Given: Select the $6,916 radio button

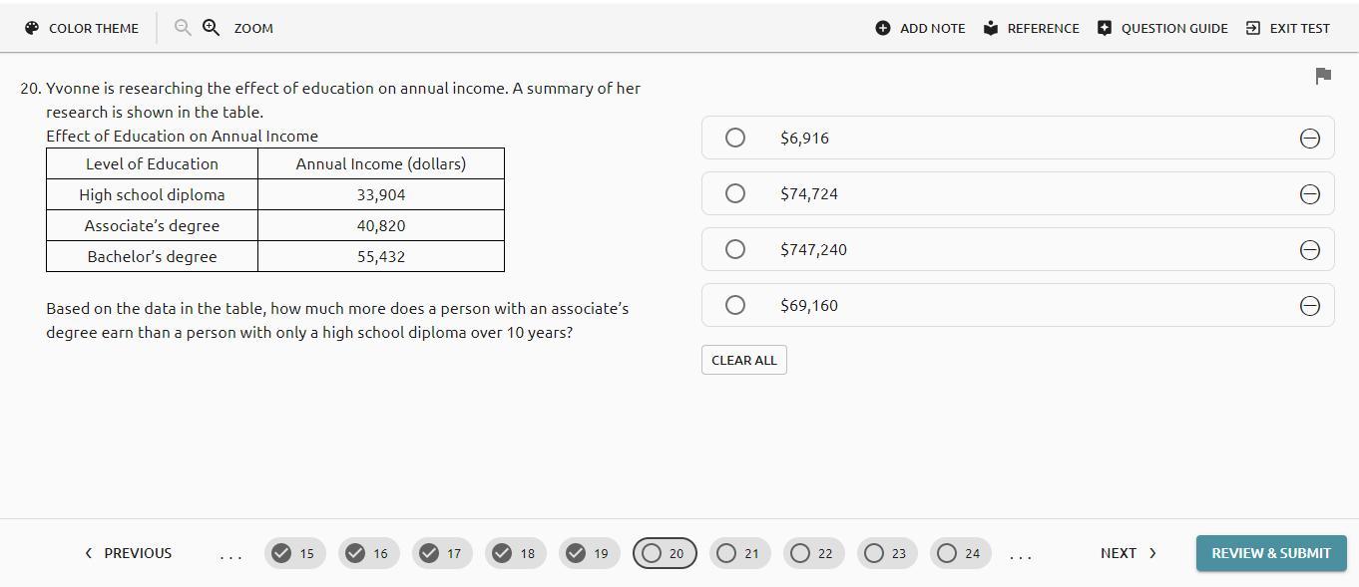Looking at the screenshot, I should point(735,138).
